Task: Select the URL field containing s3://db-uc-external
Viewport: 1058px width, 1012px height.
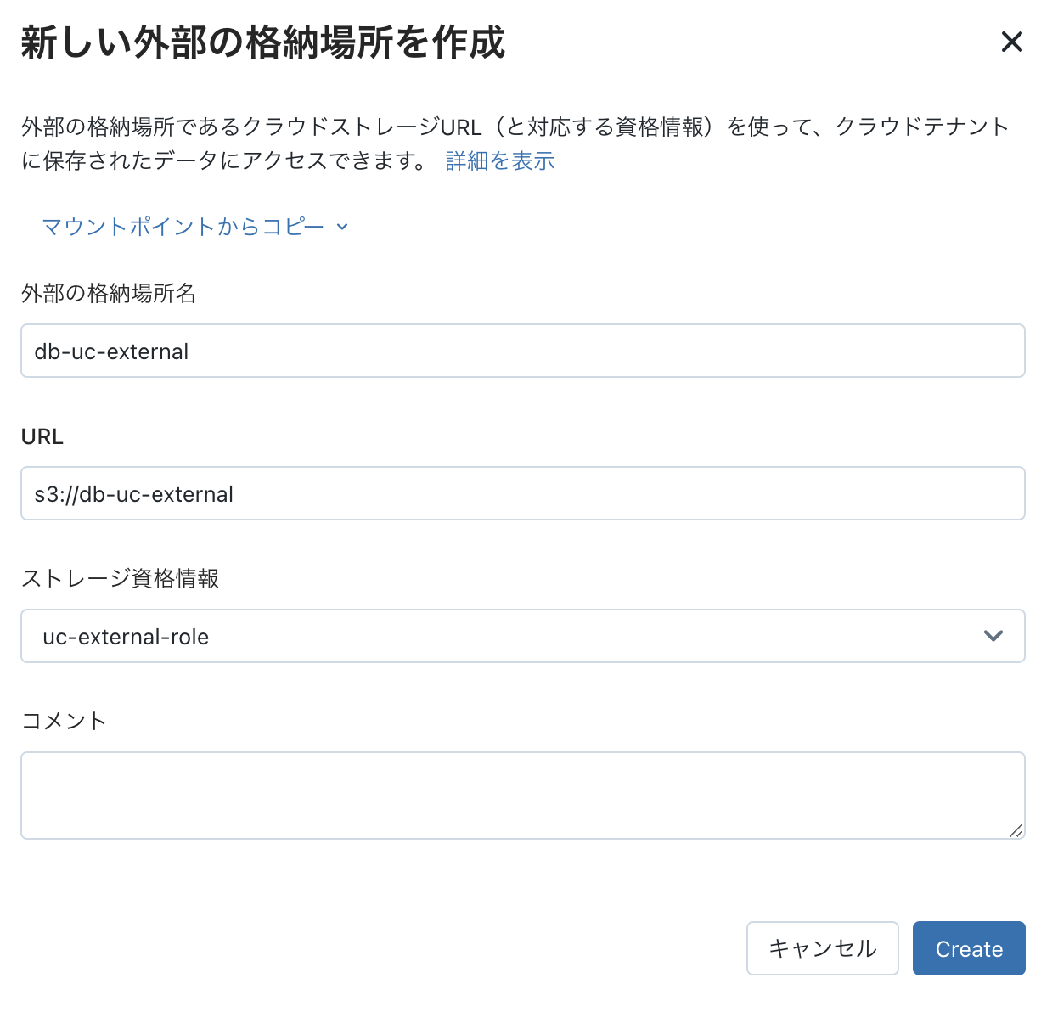Action: click(523, 493)
